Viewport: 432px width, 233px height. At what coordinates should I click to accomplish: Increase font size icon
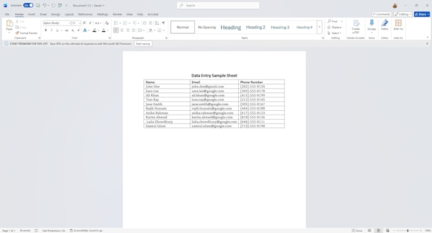click(84, 23)
